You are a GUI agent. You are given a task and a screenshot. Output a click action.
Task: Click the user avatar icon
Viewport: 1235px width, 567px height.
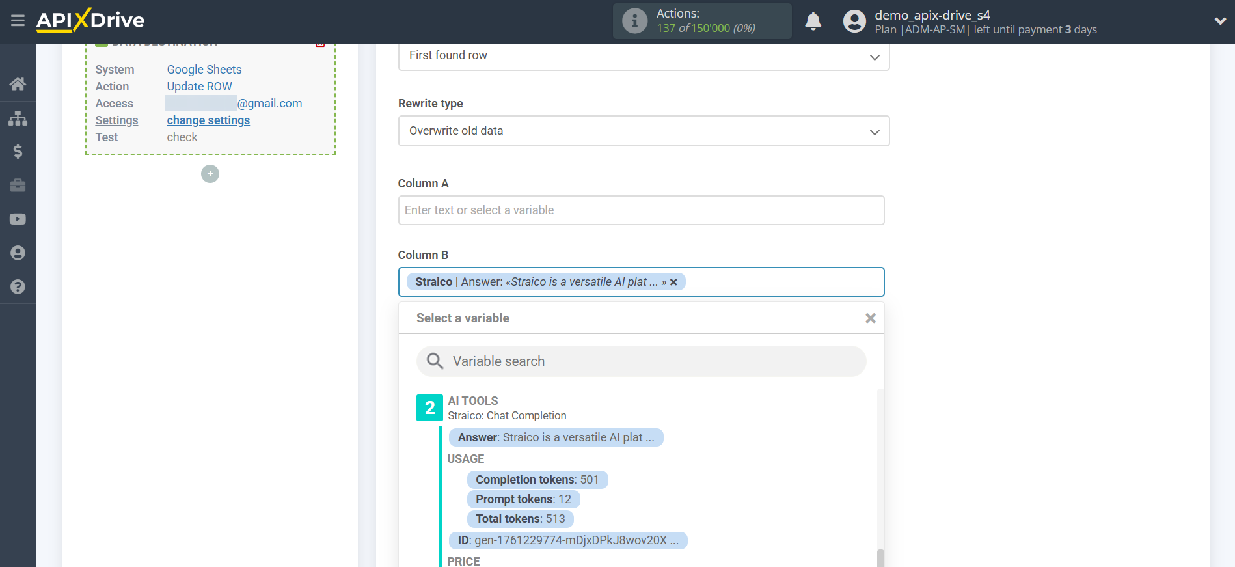click(x=854, y=21)
